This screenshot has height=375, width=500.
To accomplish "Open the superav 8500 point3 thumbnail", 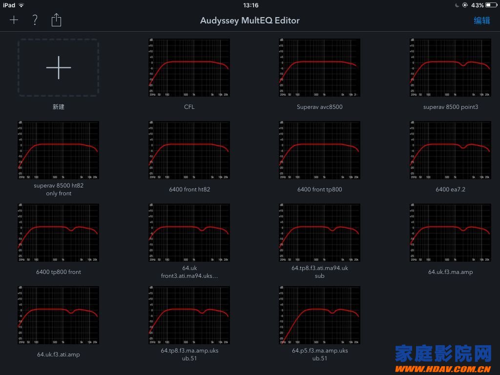I will pos(450,67).
